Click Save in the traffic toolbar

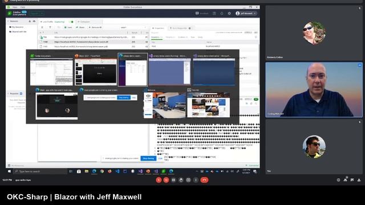(68, 27)
